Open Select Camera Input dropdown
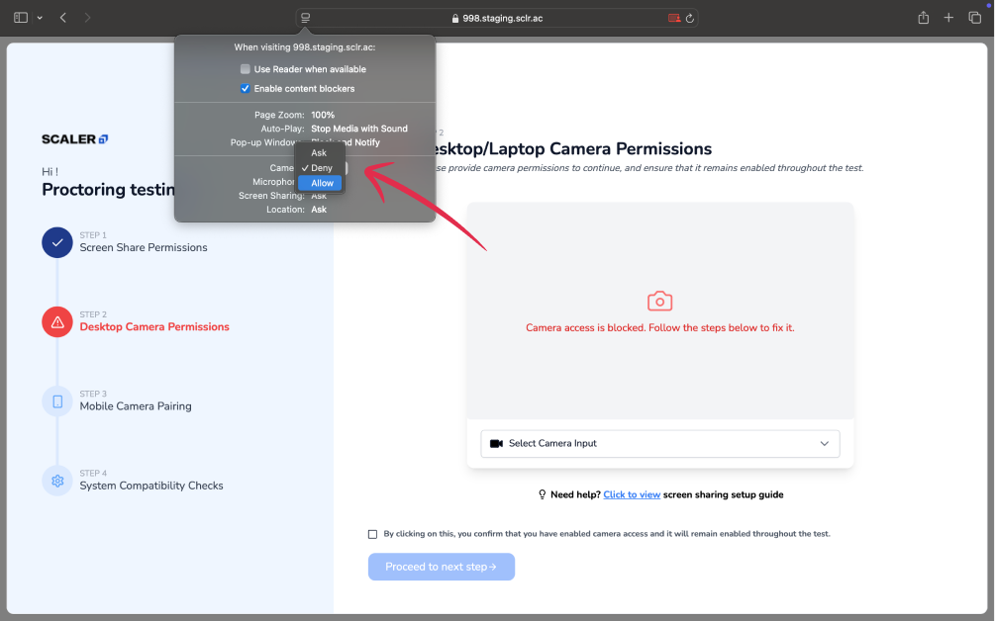Image resolution: width=995 pixels, height=621 pixels. coord(660,444)
